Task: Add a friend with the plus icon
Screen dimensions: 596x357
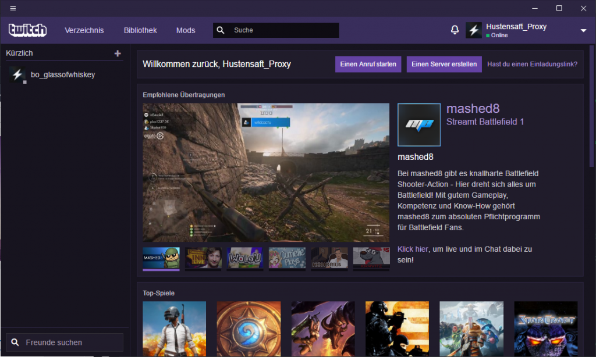Action: 118,53
